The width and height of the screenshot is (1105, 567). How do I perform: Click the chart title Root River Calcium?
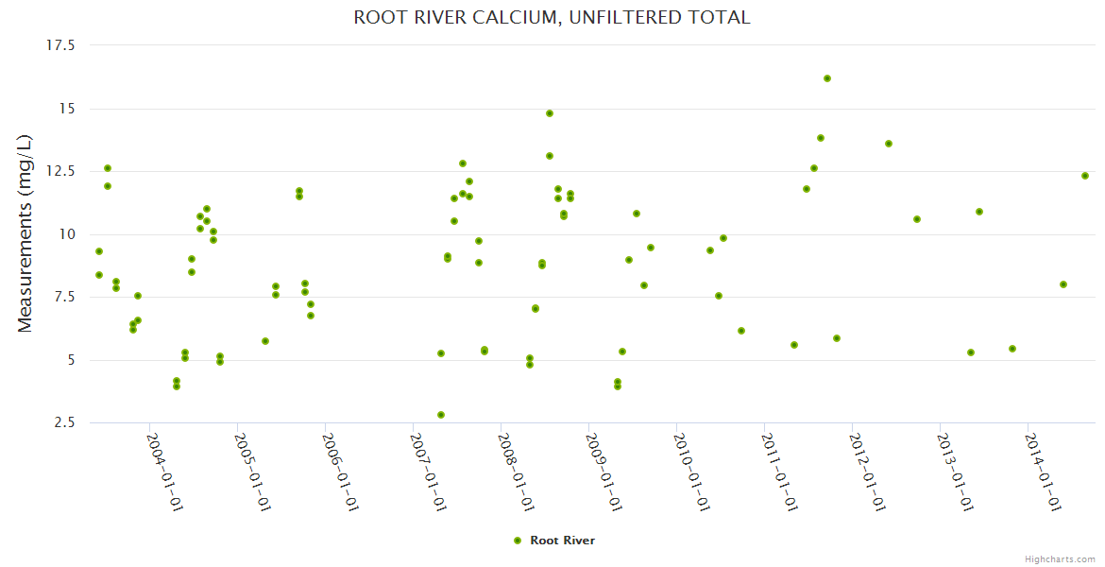552,17
